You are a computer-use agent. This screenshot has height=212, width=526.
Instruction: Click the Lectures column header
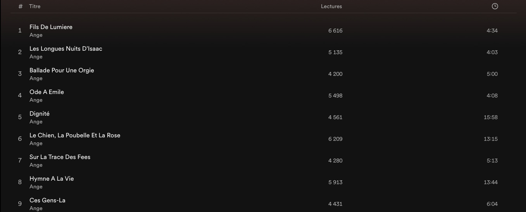pos(331,7)
